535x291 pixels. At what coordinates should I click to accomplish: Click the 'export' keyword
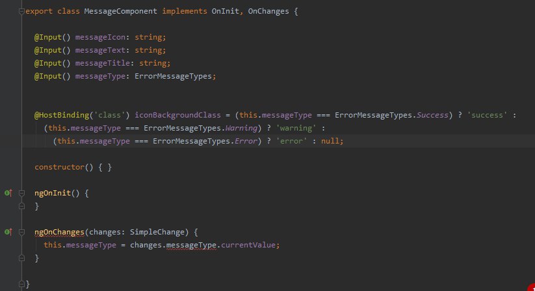pyautogui.click(x=39, y=11)
